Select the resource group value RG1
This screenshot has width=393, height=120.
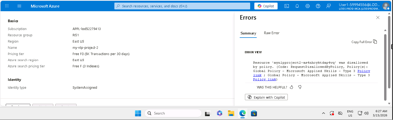tap(76, 35)
